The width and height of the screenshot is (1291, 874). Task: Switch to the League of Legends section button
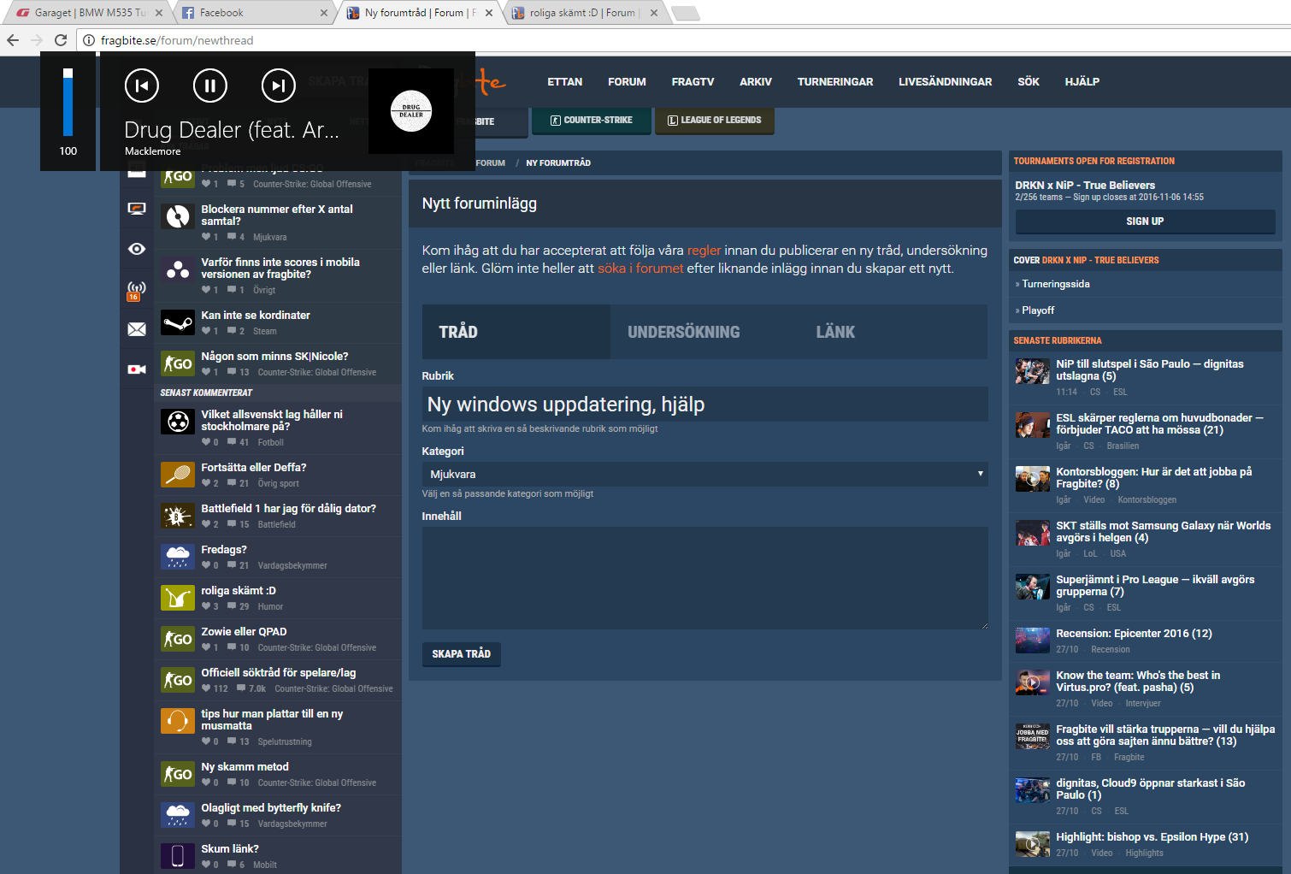(715, 121)
